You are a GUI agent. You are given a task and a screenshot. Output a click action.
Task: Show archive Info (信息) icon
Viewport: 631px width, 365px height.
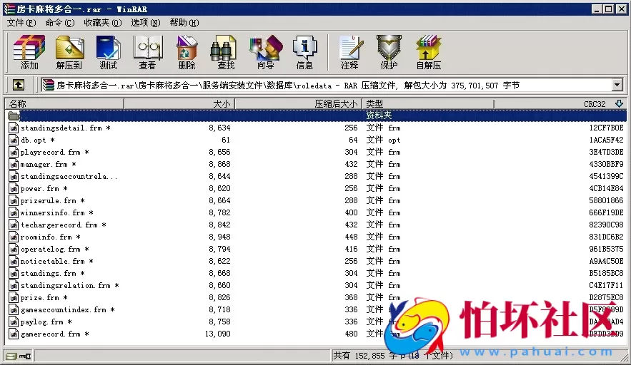[x=304, y=52]
